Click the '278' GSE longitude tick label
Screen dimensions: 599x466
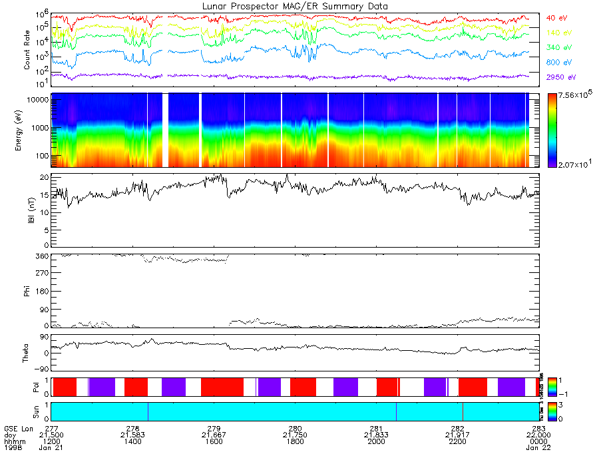(x=132, y=429)
